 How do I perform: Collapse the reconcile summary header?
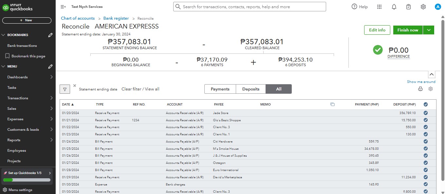tap(432, 74)
